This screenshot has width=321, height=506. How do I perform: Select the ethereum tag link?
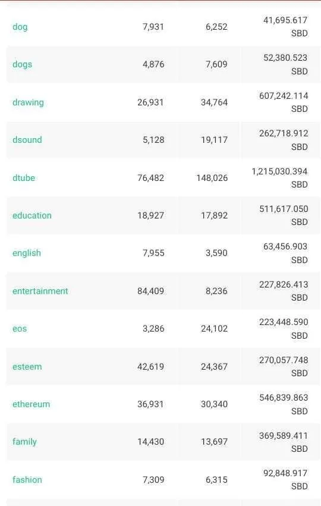32,404
